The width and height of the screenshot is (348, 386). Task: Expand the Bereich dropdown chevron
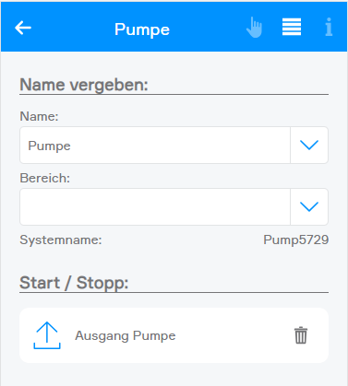click(x=309, y=206)
